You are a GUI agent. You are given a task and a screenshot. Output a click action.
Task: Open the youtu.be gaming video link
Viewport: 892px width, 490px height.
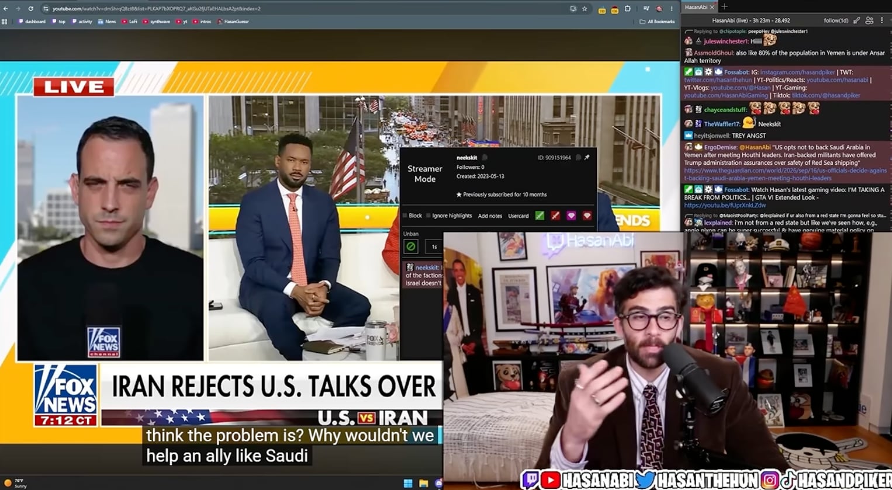[x=725, y=206]
